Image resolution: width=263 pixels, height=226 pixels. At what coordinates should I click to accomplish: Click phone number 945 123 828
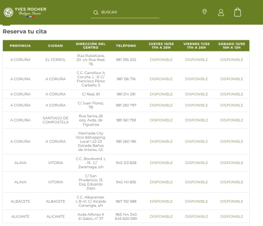(126, 163)
